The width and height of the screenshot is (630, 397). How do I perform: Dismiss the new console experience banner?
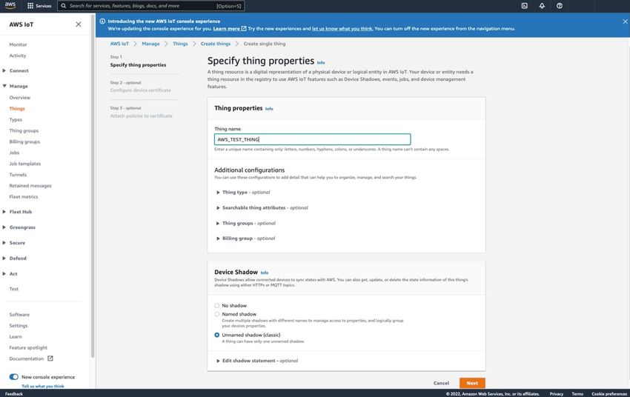[625, 21]
